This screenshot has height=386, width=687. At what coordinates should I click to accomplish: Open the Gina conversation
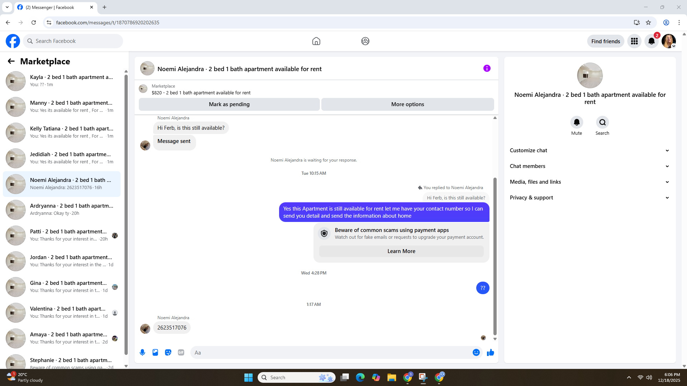[x=62, y=287]
